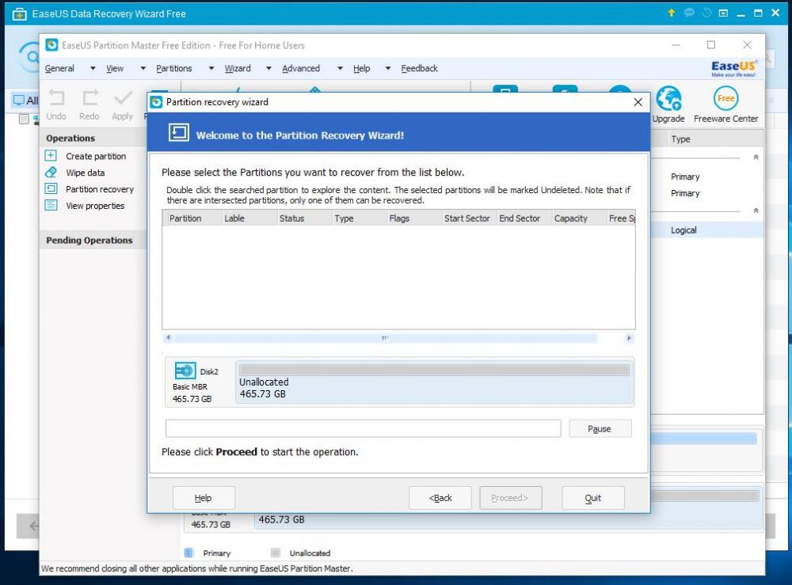Click the wizard header banner icon

tap(179, 133)
